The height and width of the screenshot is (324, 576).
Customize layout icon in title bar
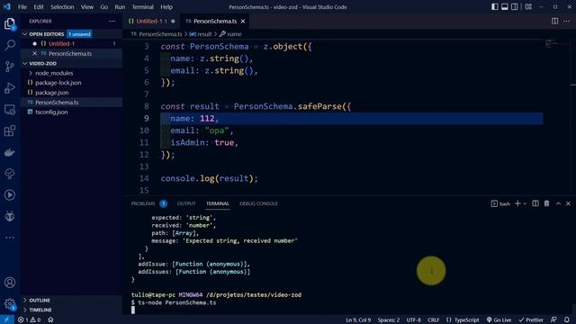tap(528, 7)
